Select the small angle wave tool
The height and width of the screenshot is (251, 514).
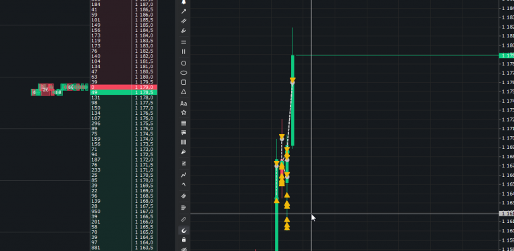pos(183,184)
